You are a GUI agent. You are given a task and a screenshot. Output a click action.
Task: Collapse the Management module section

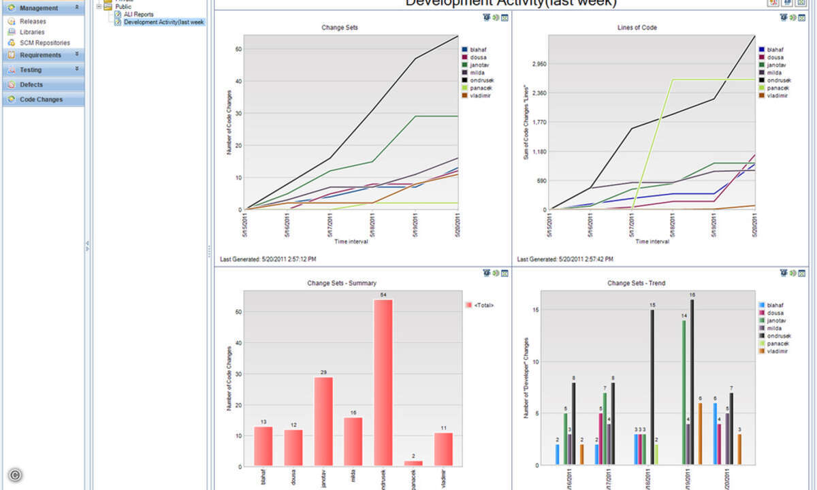click(77, 7)
